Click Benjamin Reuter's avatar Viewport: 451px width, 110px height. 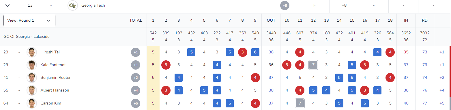click(31, 78)
